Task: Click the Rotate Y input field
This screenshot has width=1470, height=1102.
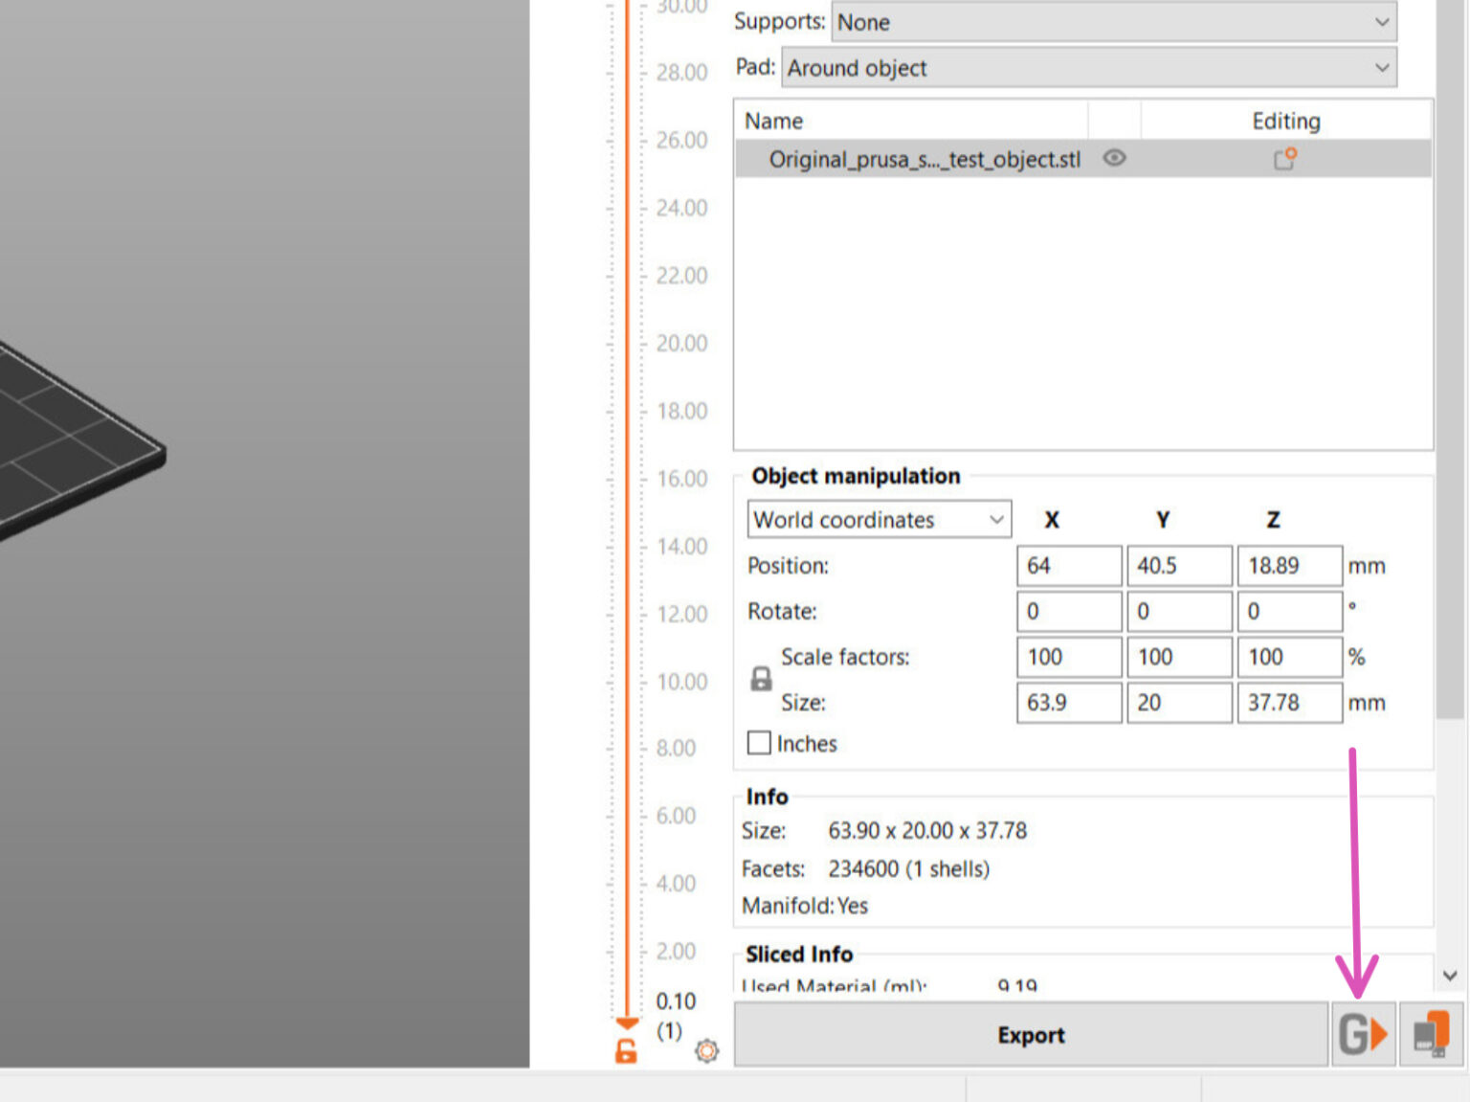Action: (x=1178, y=612)
